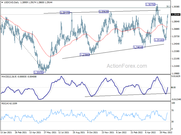The height and width of the screenshot is (135, 181).
Task: Click the 1.22860 low label
Action: [84, 55]
